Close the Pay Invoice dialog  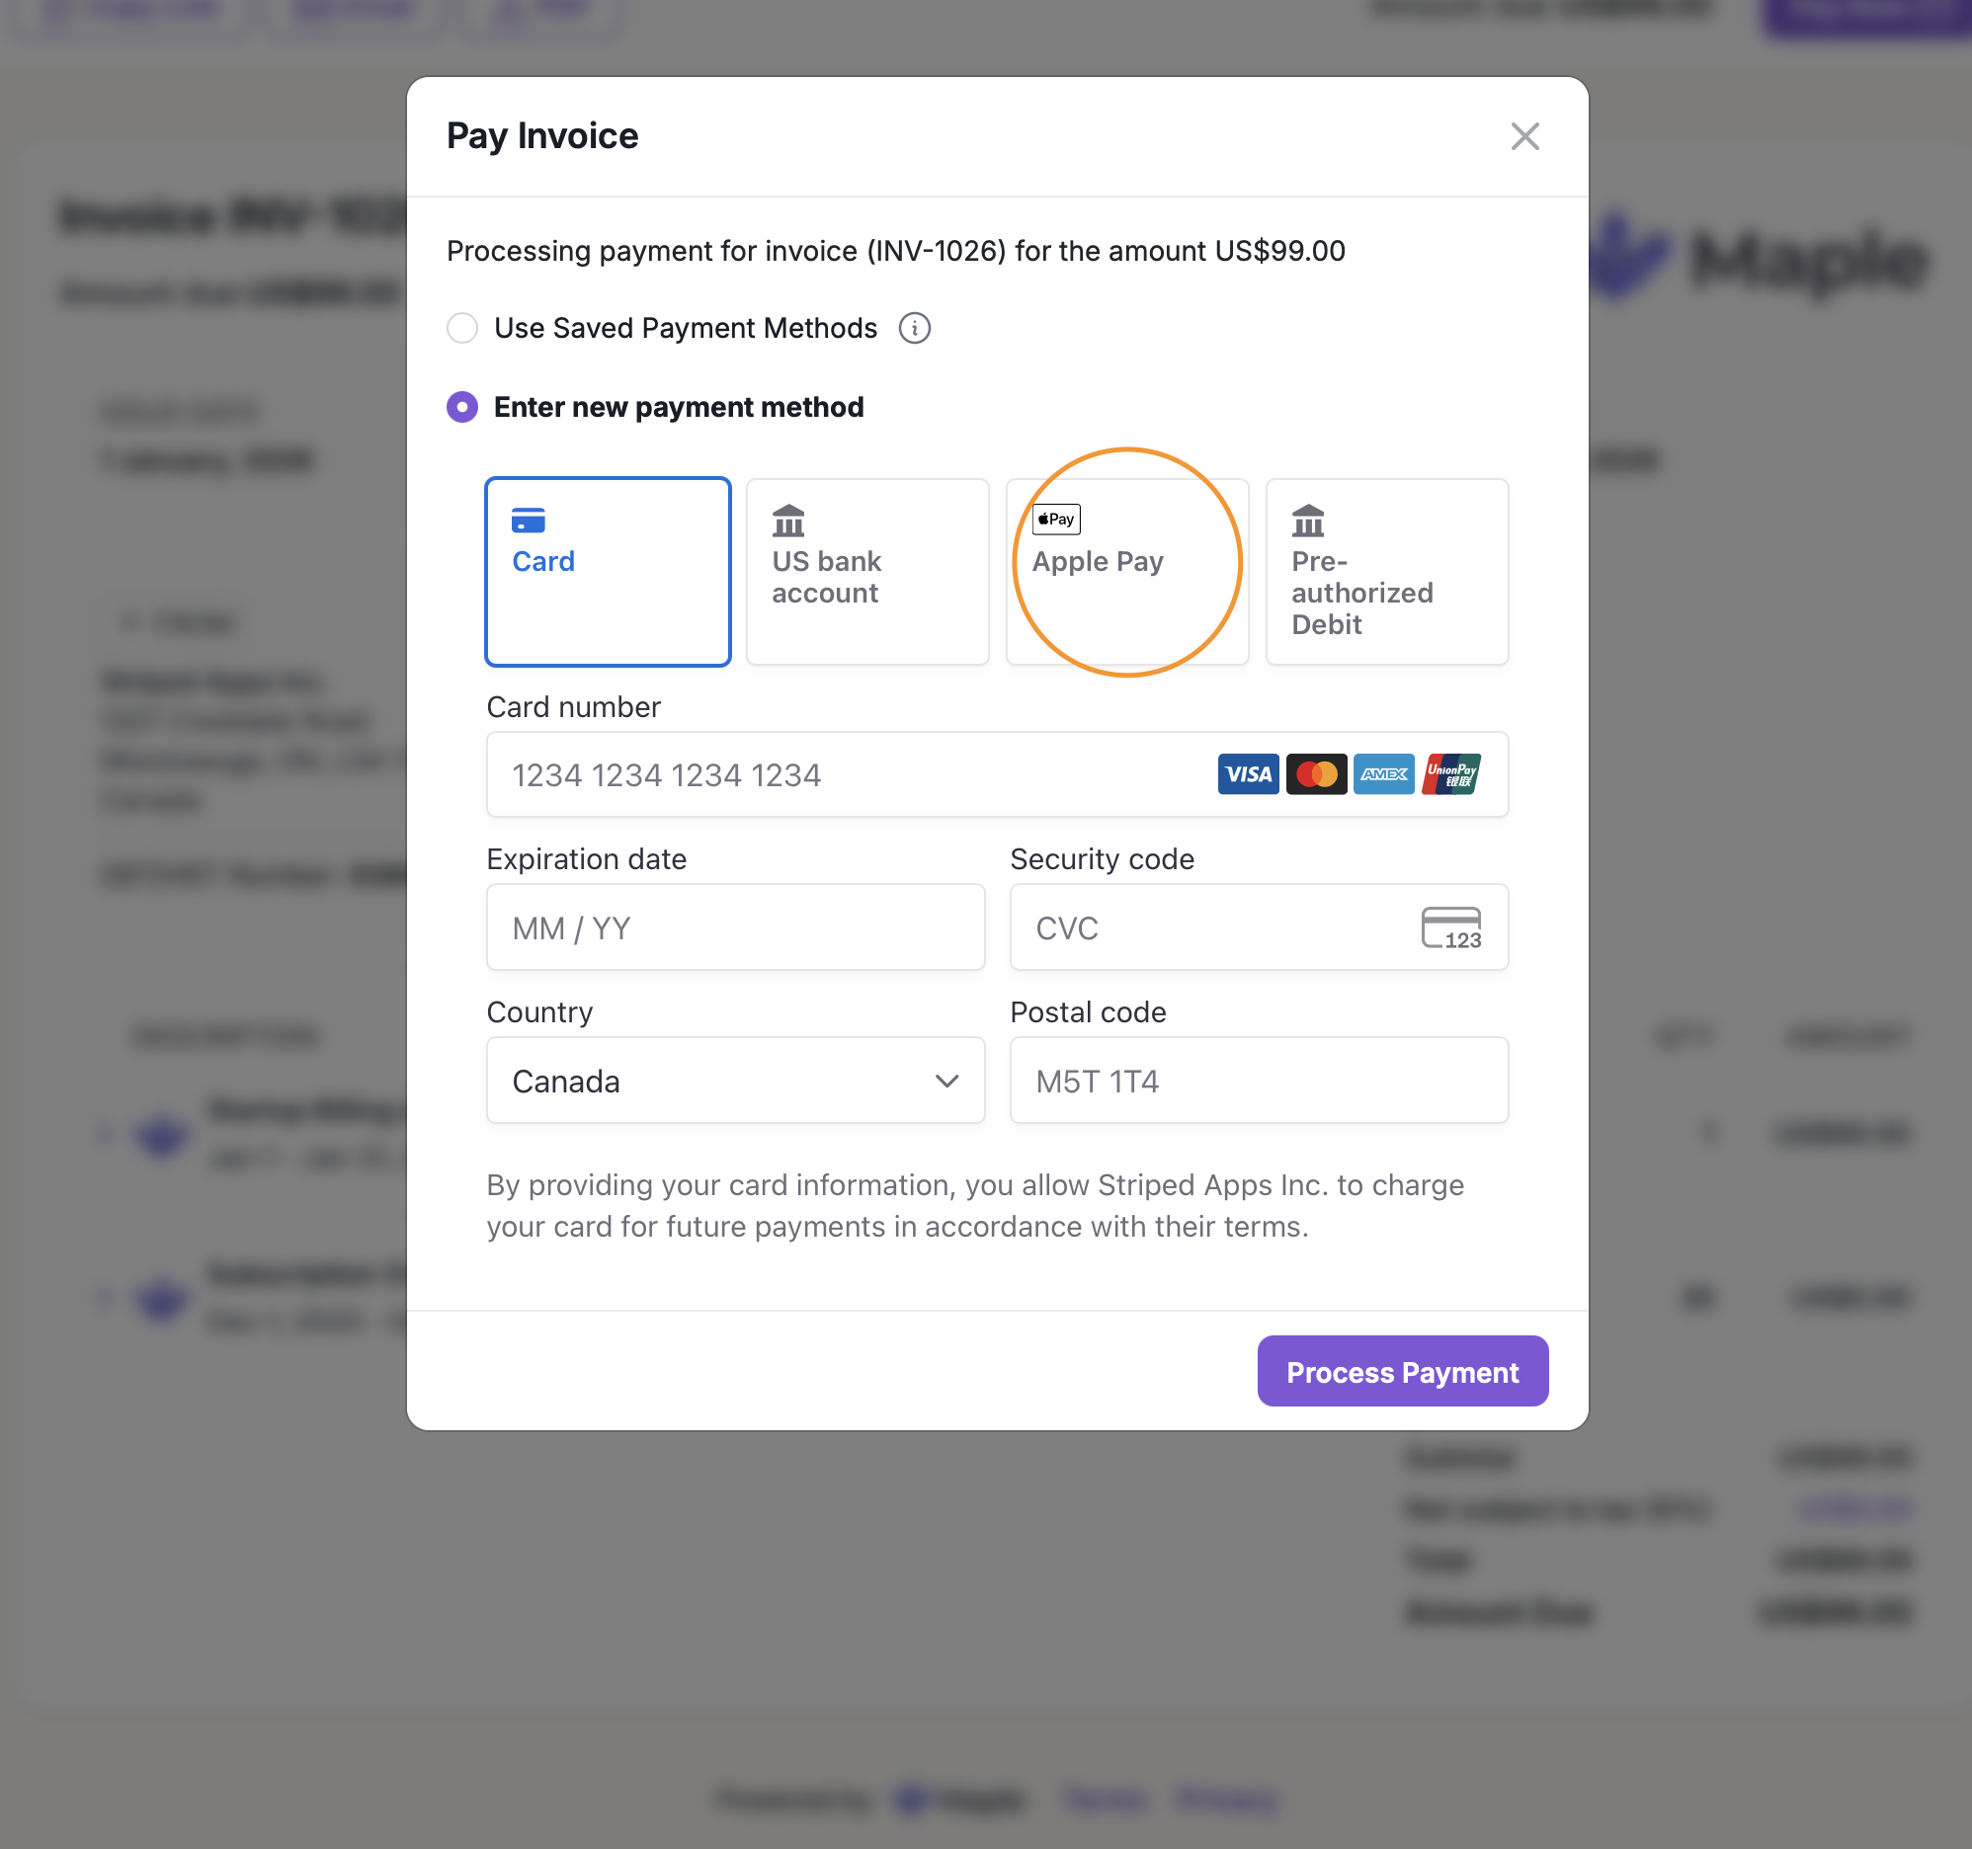click(1523, 137)
